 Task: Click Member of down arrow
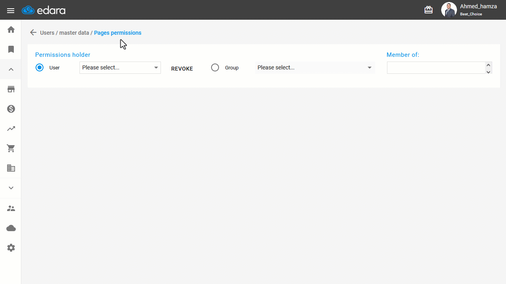point(489,71)
